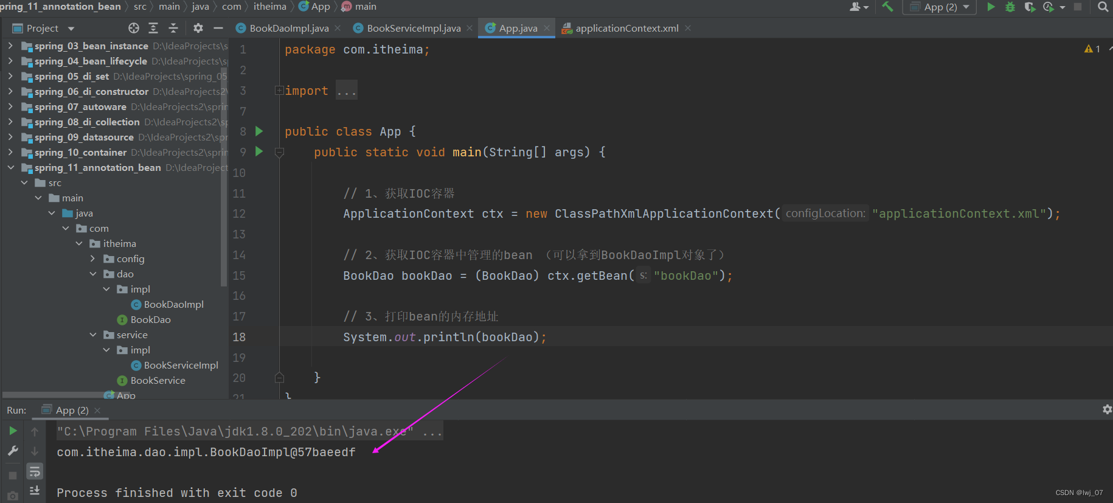Click Select Opened File crosshair icon
1113x503 pixels.
(x=134, y=28)
